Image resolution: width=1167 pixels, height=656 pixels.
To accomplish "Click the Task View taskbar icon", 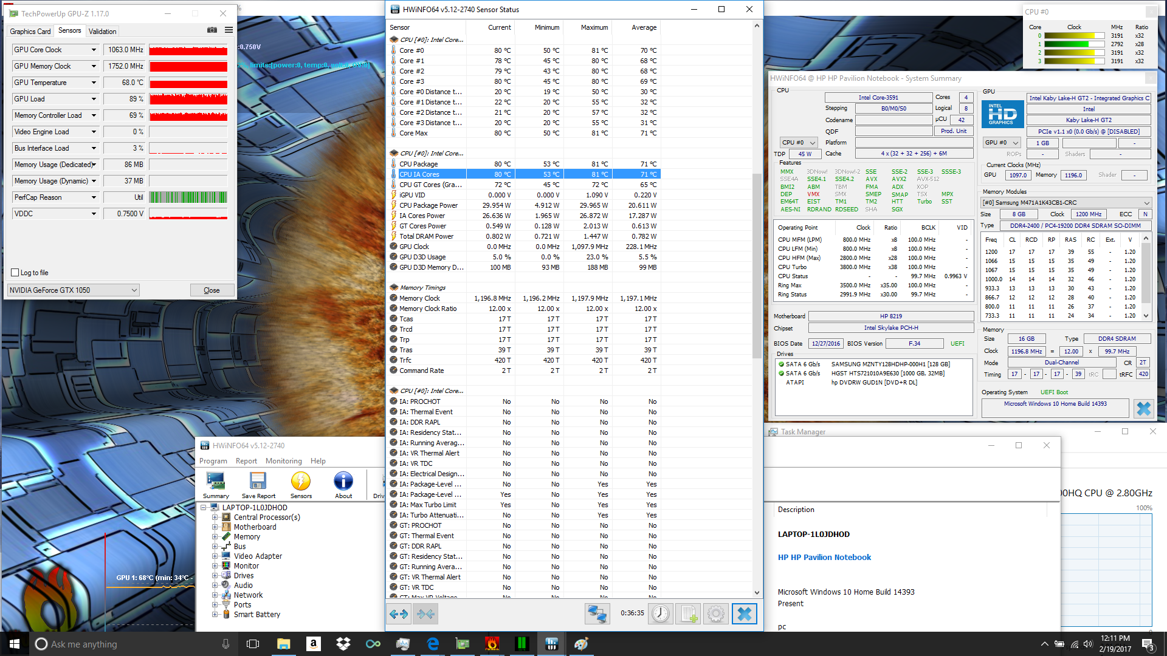I will click(x=253, y=644).
